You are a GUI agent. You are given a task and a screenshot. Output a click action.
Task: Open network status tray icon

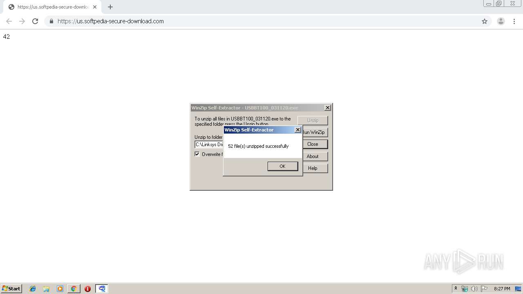[465, 289]
